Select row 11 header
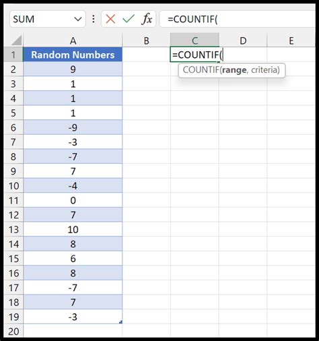 point(13,200)
